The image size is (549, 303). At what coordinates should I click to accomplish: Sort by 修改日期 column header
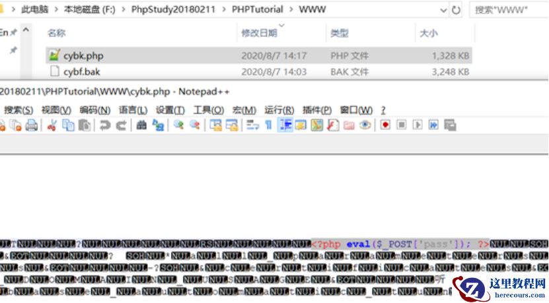tap(259, 33)
